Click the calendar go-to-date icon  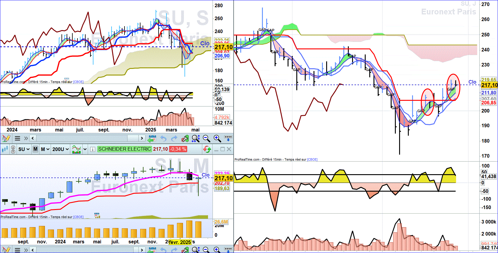[152, 138]
